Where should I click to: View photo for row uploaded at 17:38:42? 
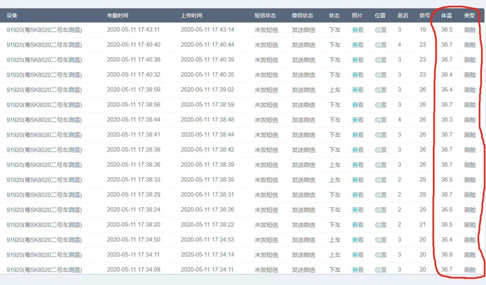click(357, 150)
